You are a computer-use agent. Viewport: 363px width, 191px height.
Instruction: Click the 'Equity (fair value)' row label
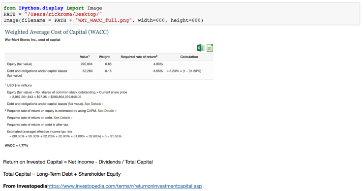click(x=20, y=64)
